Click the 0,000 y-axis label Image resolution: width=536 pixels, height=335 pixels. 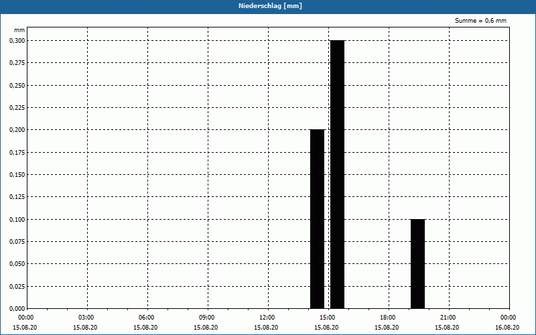point(17,309)
